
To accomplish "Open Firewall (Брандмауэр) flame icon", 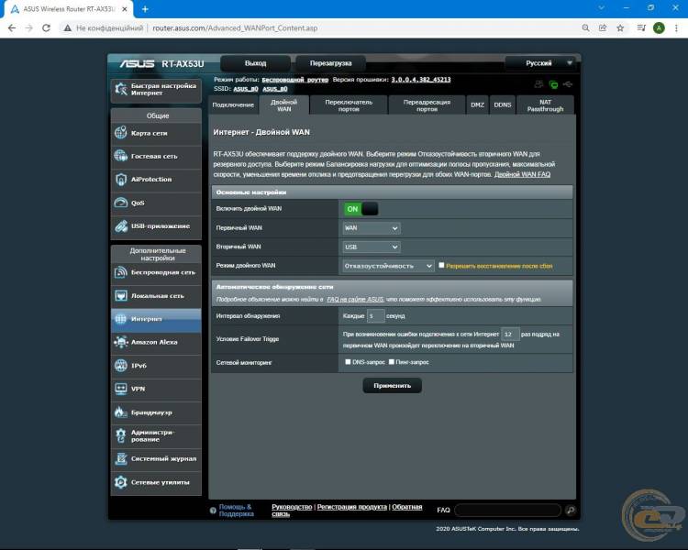I will click(x=121, y=412).
